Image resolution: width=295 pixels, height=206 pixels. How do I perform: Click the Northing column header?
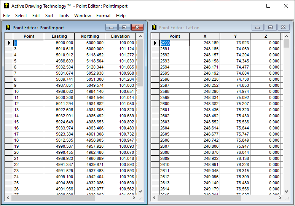pyautogui.click(x=90, y=36)
